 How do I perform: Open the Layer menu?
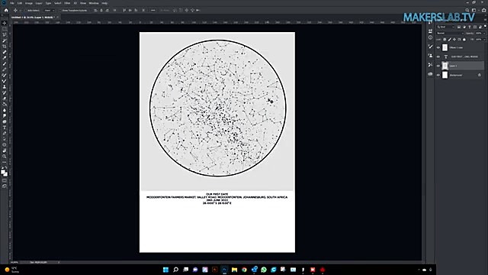tap(39, 3)
